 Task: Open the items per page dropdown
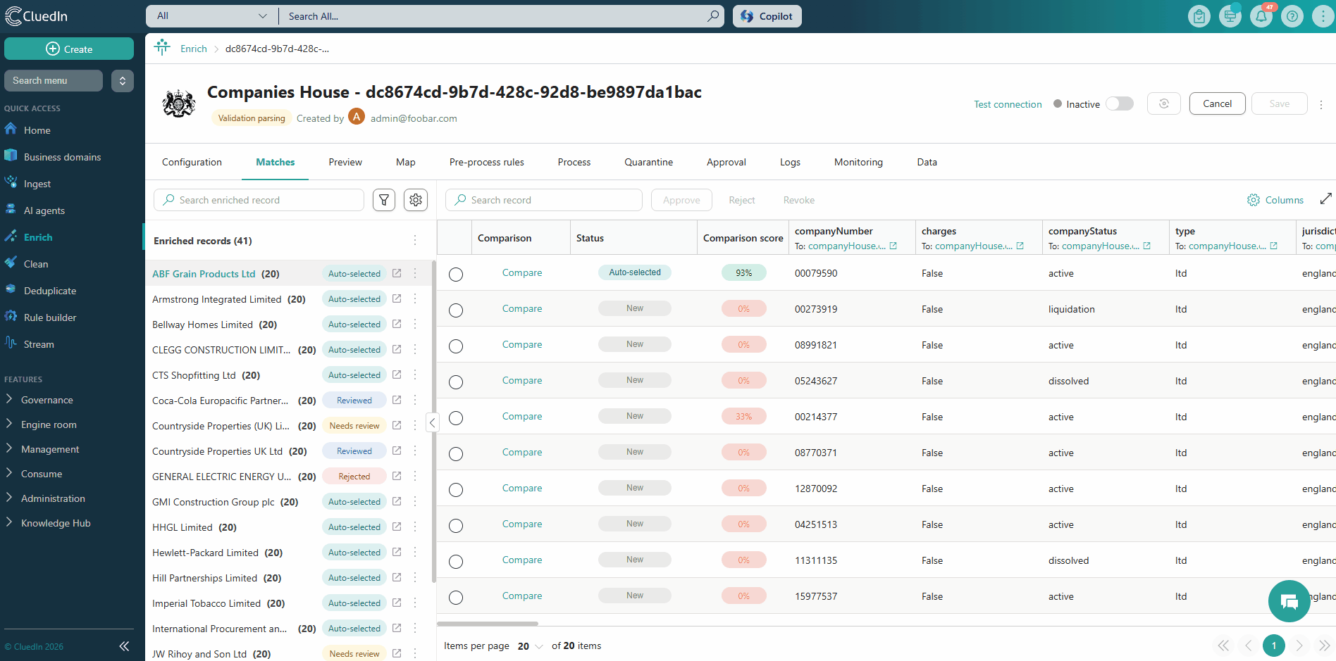[530, 646]
